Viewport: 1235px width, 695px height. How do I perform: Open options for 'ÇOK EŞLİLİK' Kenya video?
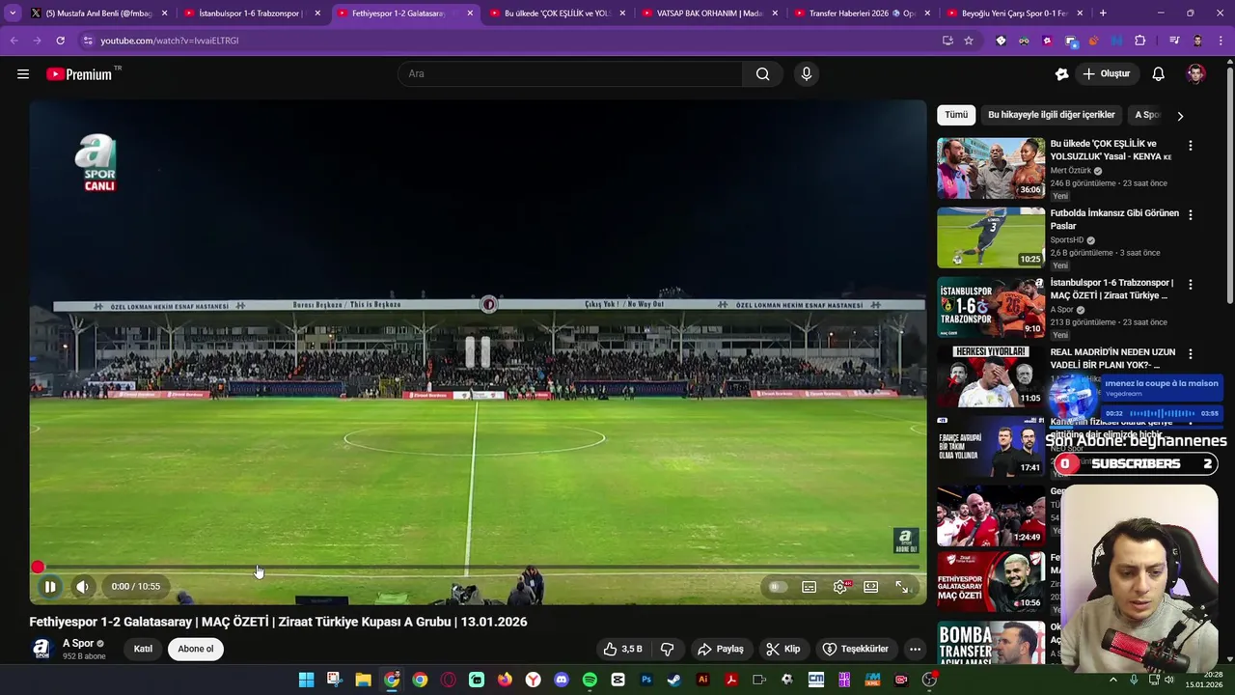pos(1191,146)
